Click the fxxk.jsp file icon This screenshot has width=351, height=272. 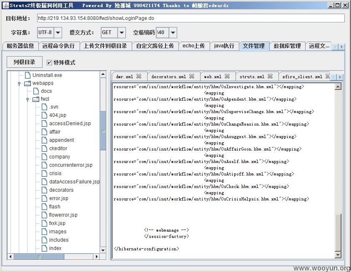(x=44, y=223)
